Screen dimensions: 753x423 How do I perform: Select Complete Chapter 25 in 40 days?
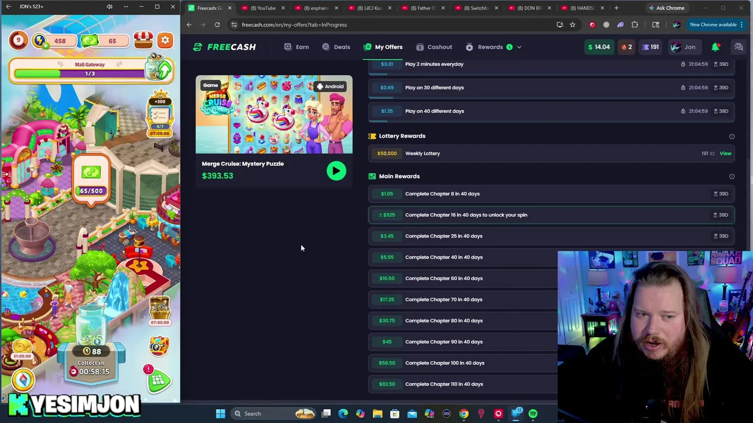551,236
